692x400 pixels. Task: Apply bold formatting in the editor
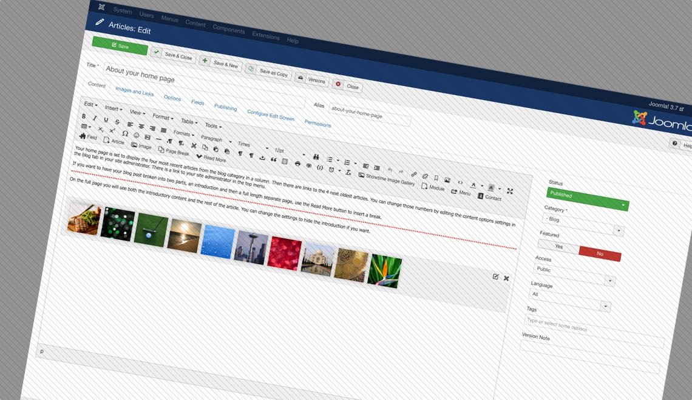pyautogui.click(x=84, y=116)
